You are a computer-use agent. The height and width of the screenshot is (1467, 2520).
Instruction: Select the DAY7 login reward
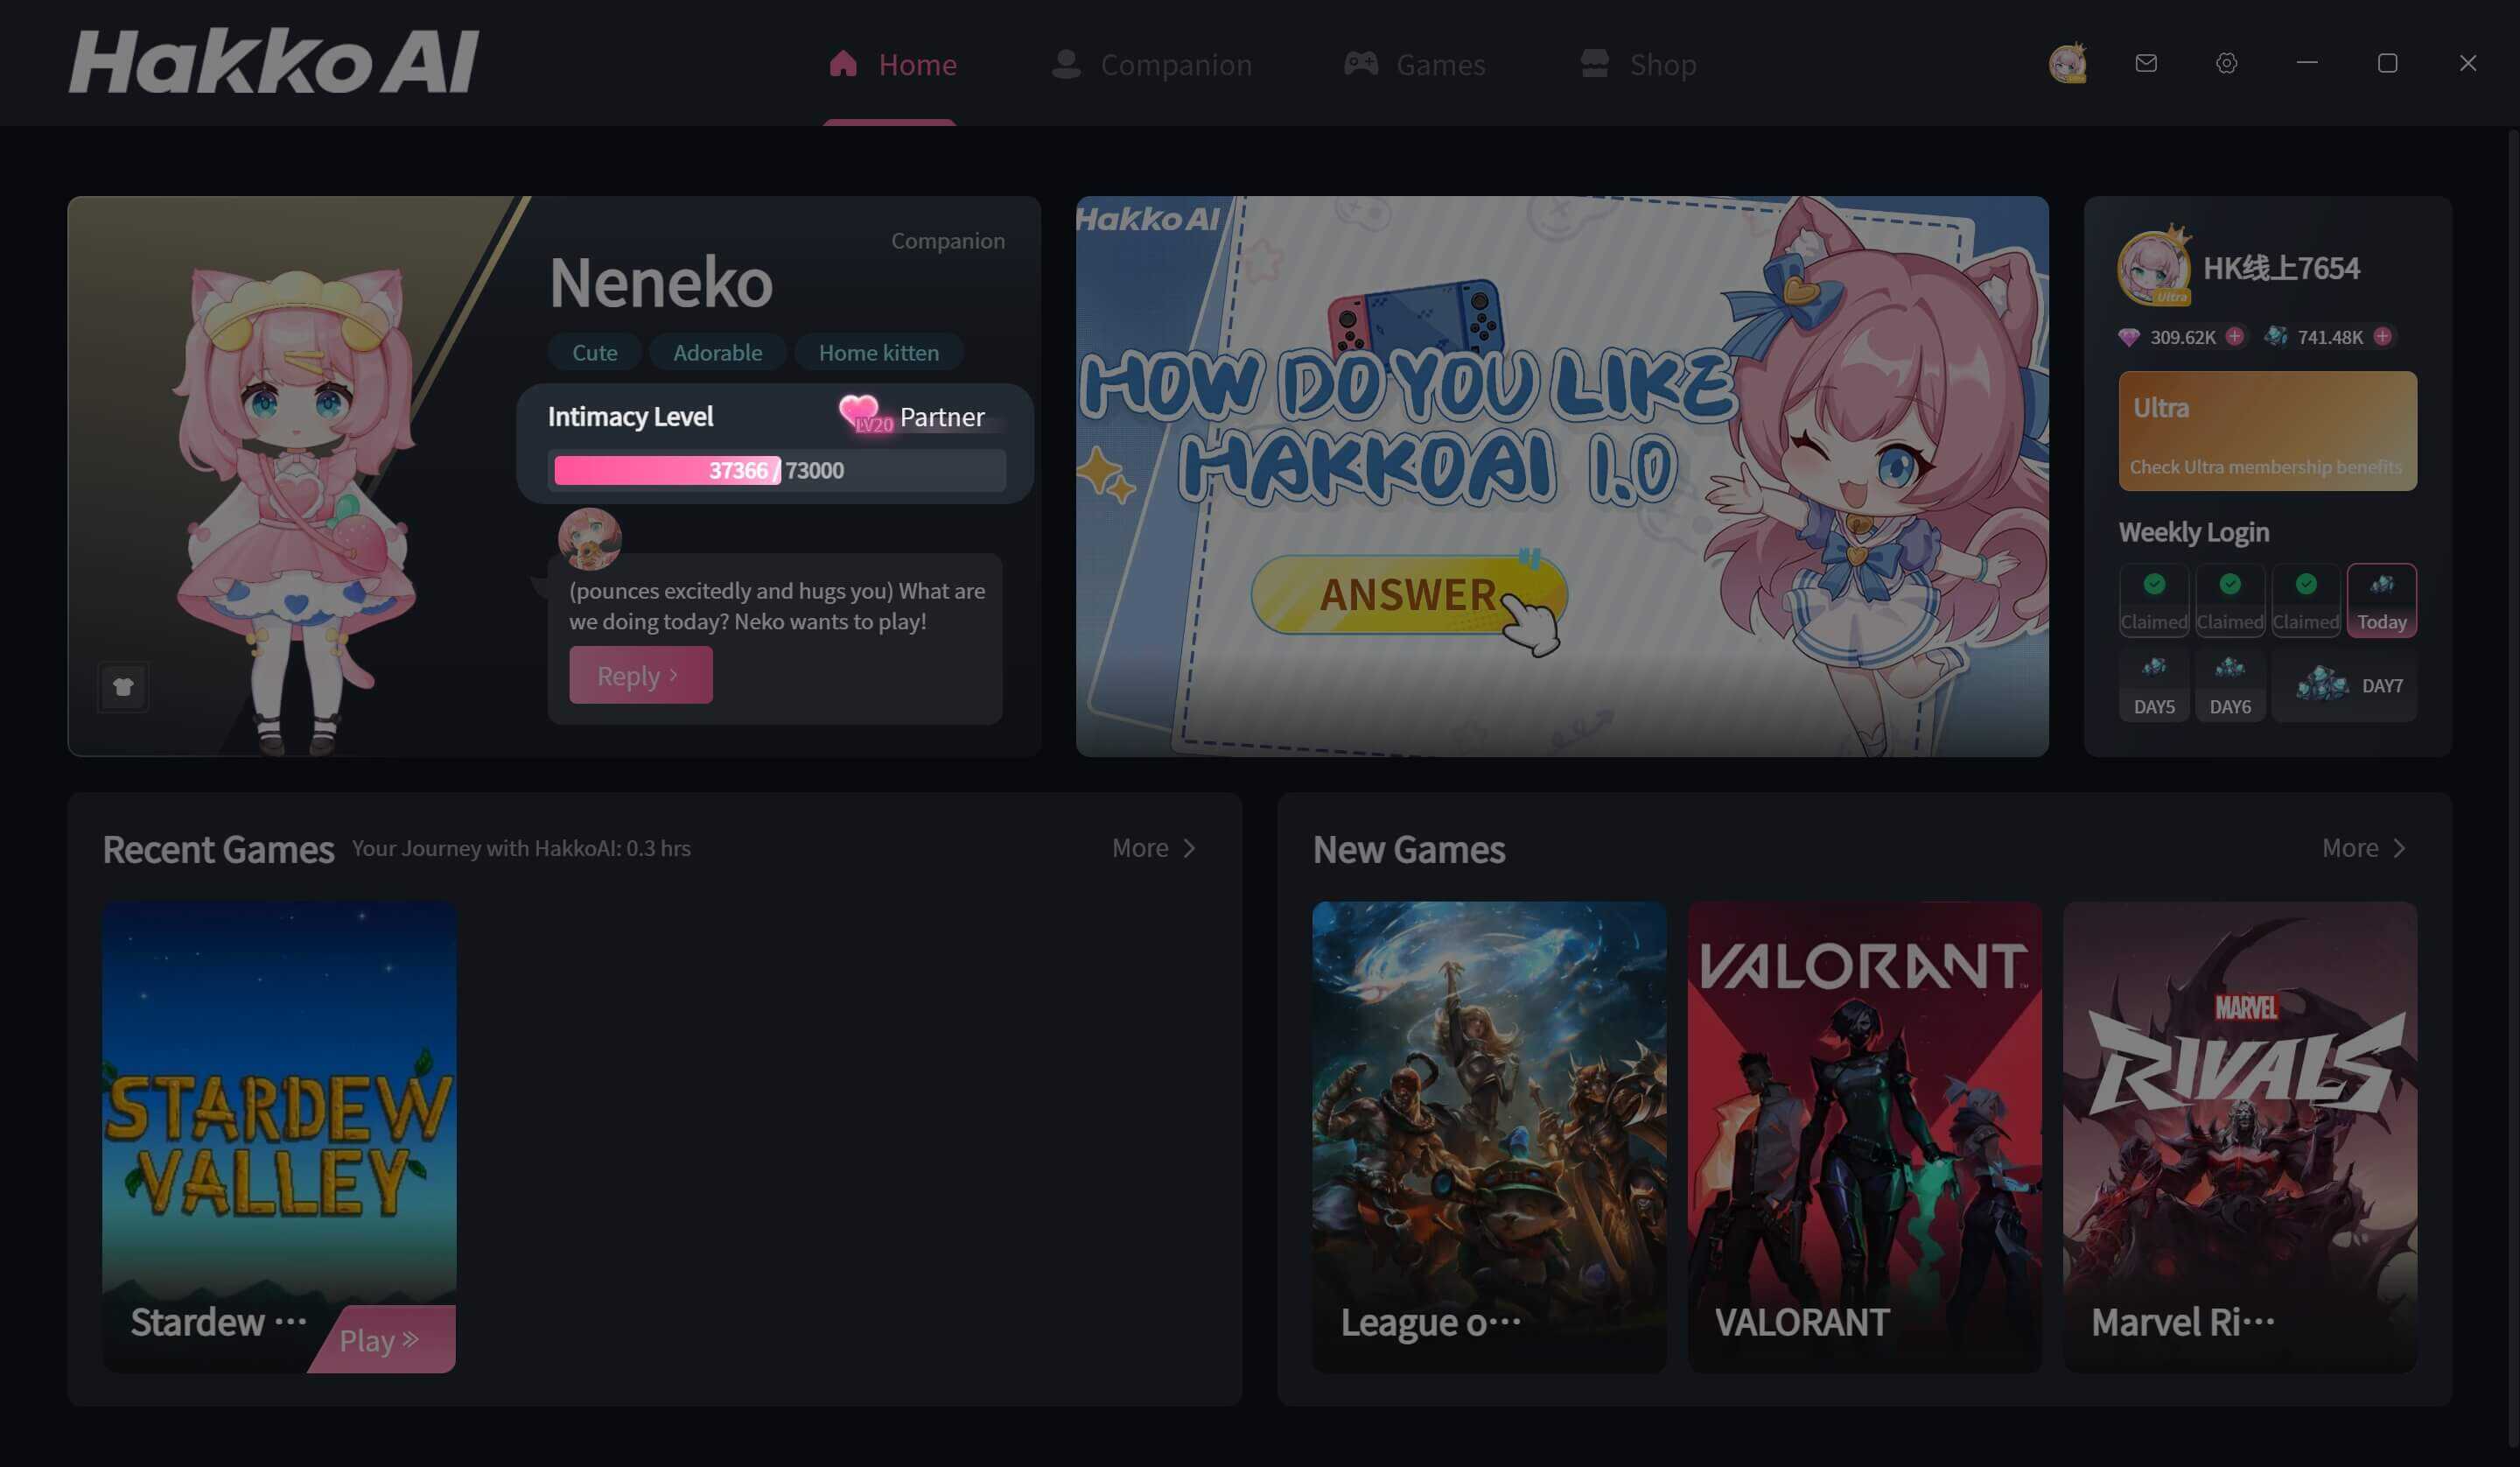click(x=2344, y=684)
